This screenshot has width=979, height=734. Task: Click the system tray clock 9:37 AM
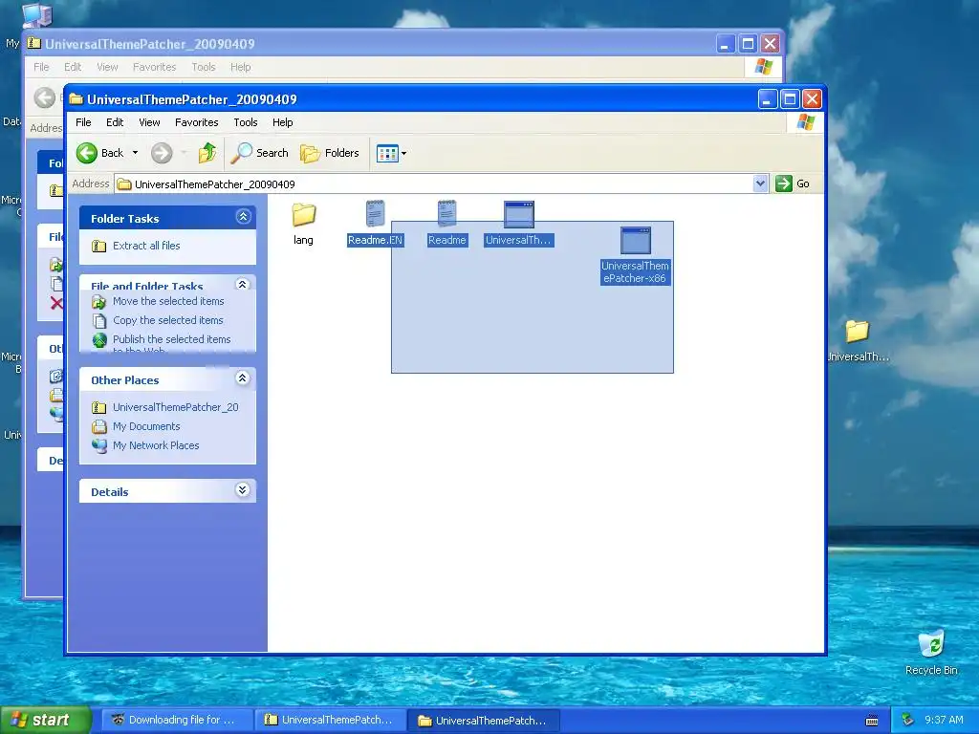coord(944,720)
